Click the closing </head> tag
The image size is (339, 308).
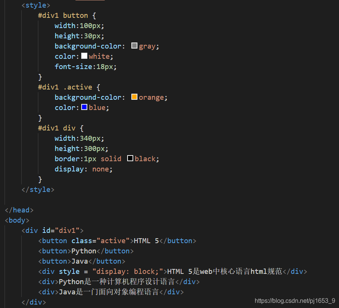tap(19, 210)
